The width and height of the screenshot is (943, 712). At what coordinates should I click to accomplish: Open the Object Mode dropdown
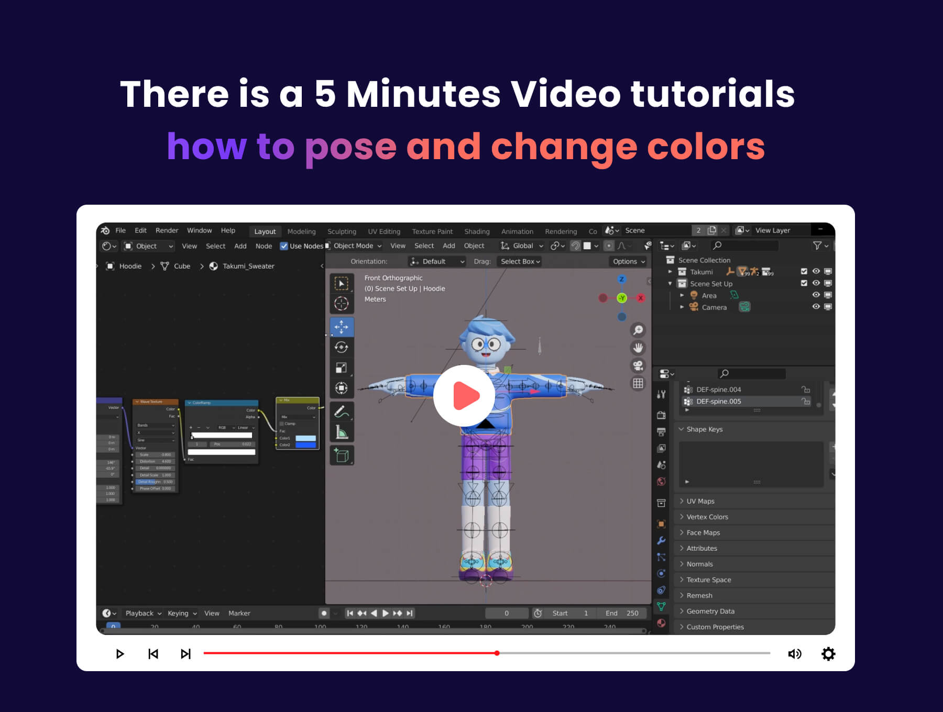[357, 246]
